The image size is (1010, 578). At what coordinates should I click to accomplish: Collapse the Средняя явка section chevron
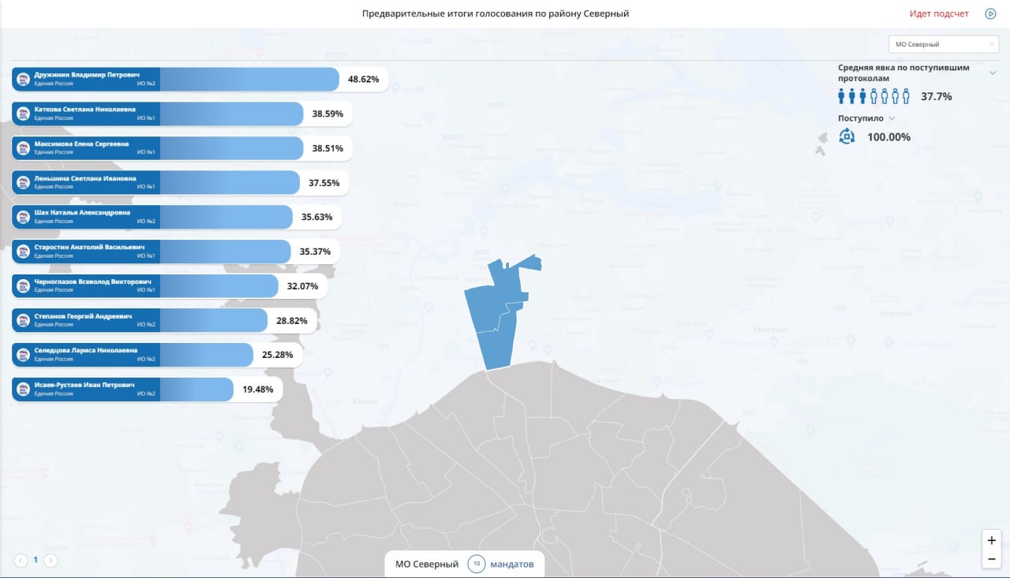993,73
